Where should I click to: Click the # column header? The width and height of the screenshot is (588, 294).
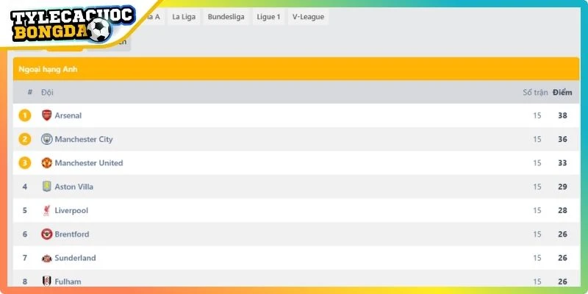(x=30, y=93)
